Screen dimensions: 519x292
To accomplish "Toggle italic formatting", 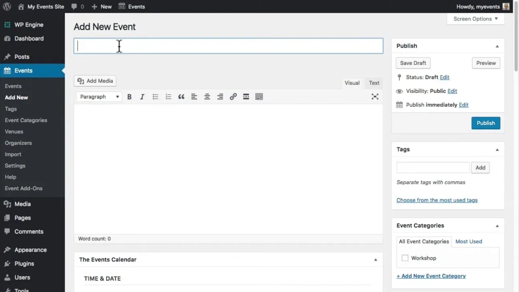I will pos(142,97).
